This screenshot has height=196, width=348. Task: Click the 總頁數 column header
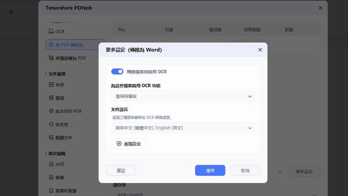215,30
